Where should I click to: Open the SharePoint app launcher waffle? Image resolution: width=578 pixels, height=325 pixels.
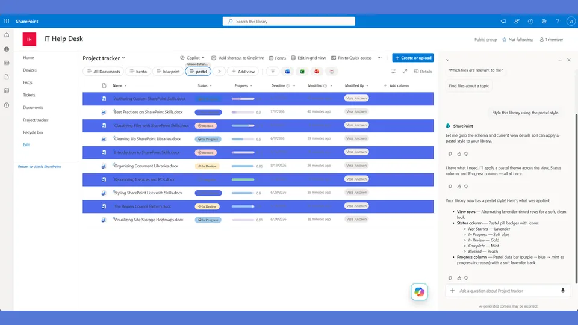click(7, 22)
